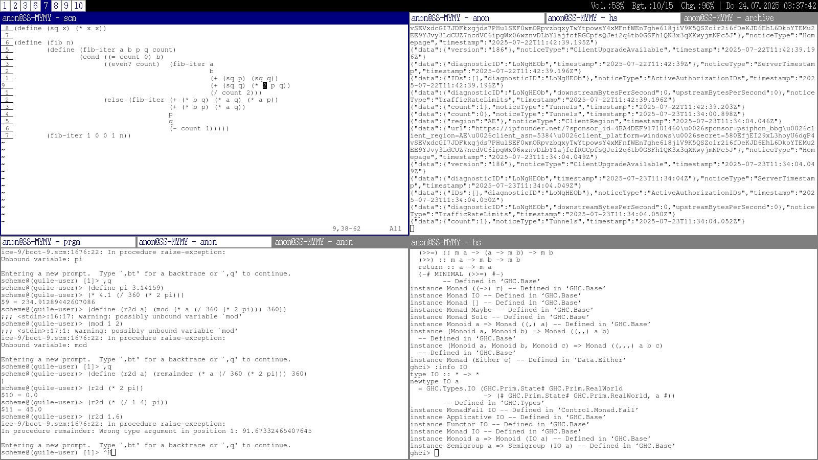Click the '(define (sq x) (* x x))' line

click(x=60, y=28)
